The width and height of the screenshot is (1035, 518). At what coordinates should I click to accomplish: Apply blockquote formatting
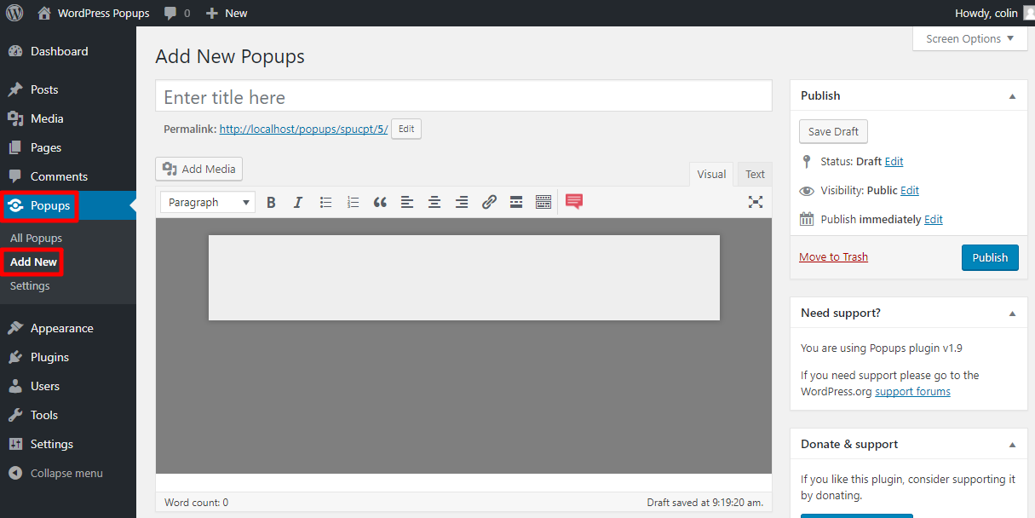tap(380, 202)
